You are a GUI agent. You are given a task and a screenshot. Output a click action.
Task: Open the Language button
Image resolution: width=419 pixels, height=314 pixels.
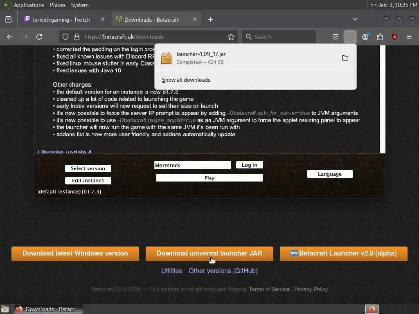click(x=330, y=174)
